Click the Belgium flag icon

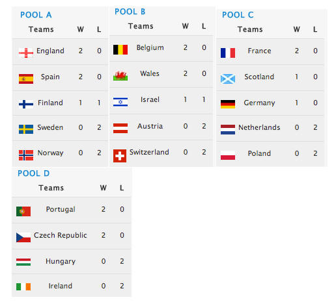[120, 49]
